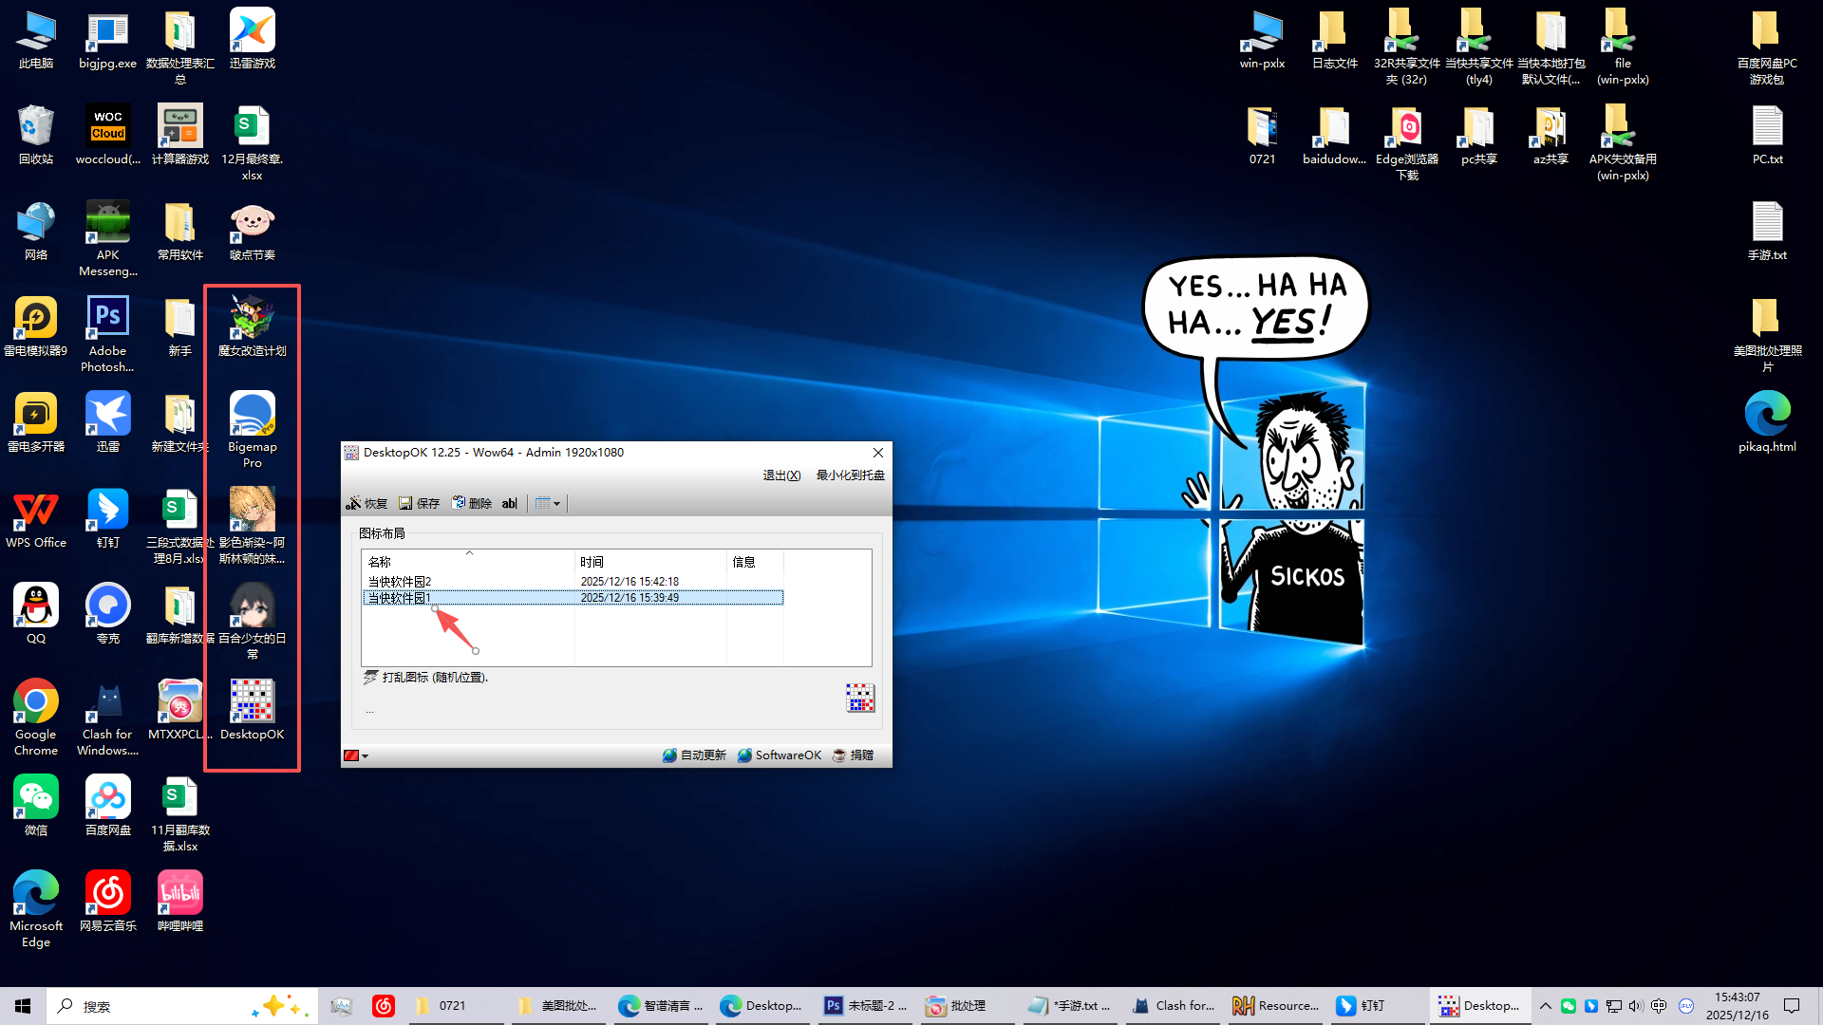Click the coffee cup icon beside 捐赠
1823x1025 pixels.
[838, 755]
